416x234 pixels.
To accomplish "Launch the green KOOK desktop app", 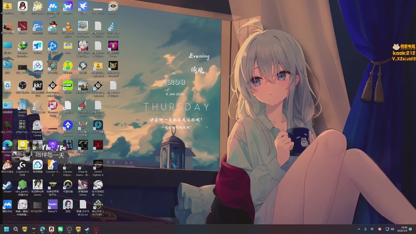I will click(68, 85).
